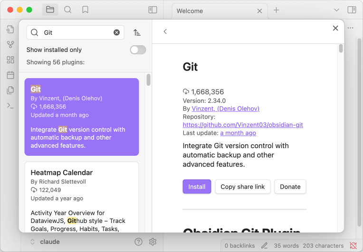Image resolution: width=363 pixels, height=252 pixels.
Task: Open the templates ribbon icon
Action: tap(10, 90)
